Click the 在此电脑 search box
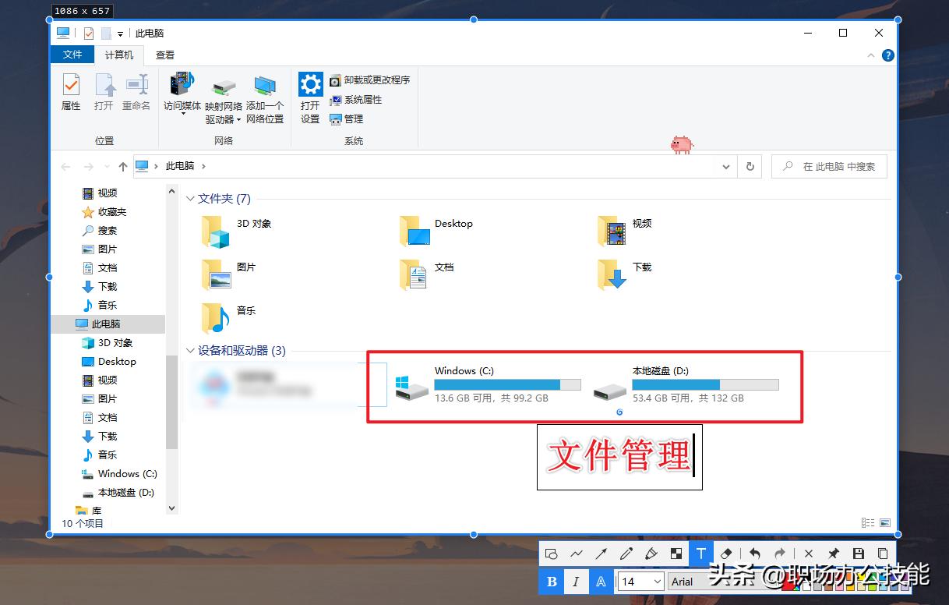Viewport: 949px width, 605px height. click(x=829, y=166)
